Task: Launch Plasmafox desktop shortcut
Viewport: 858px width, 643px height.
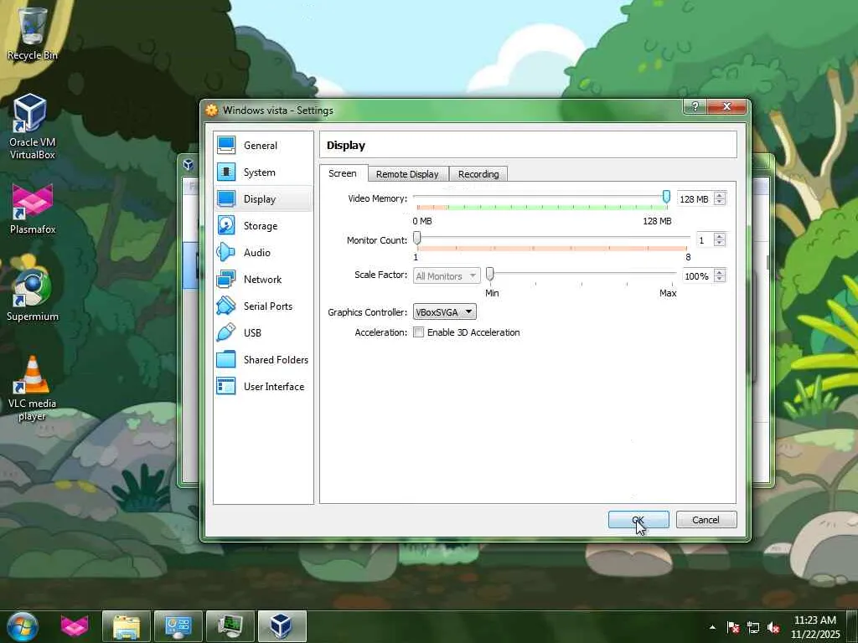Action: pos(32,208)
